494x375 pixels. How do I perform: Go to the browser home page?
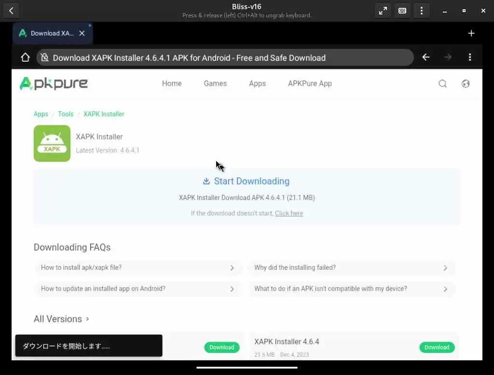pos(25,58)
